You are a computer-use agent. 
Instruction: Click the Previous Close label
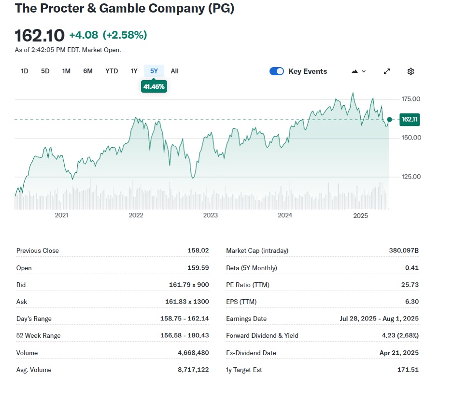point(38,251)
